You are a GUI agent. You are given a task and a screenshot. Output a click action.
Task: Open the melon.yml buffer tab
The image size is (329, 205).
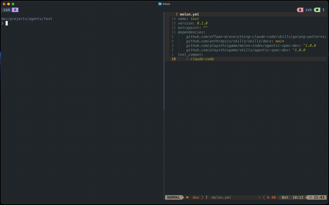[x=189, y=15]
